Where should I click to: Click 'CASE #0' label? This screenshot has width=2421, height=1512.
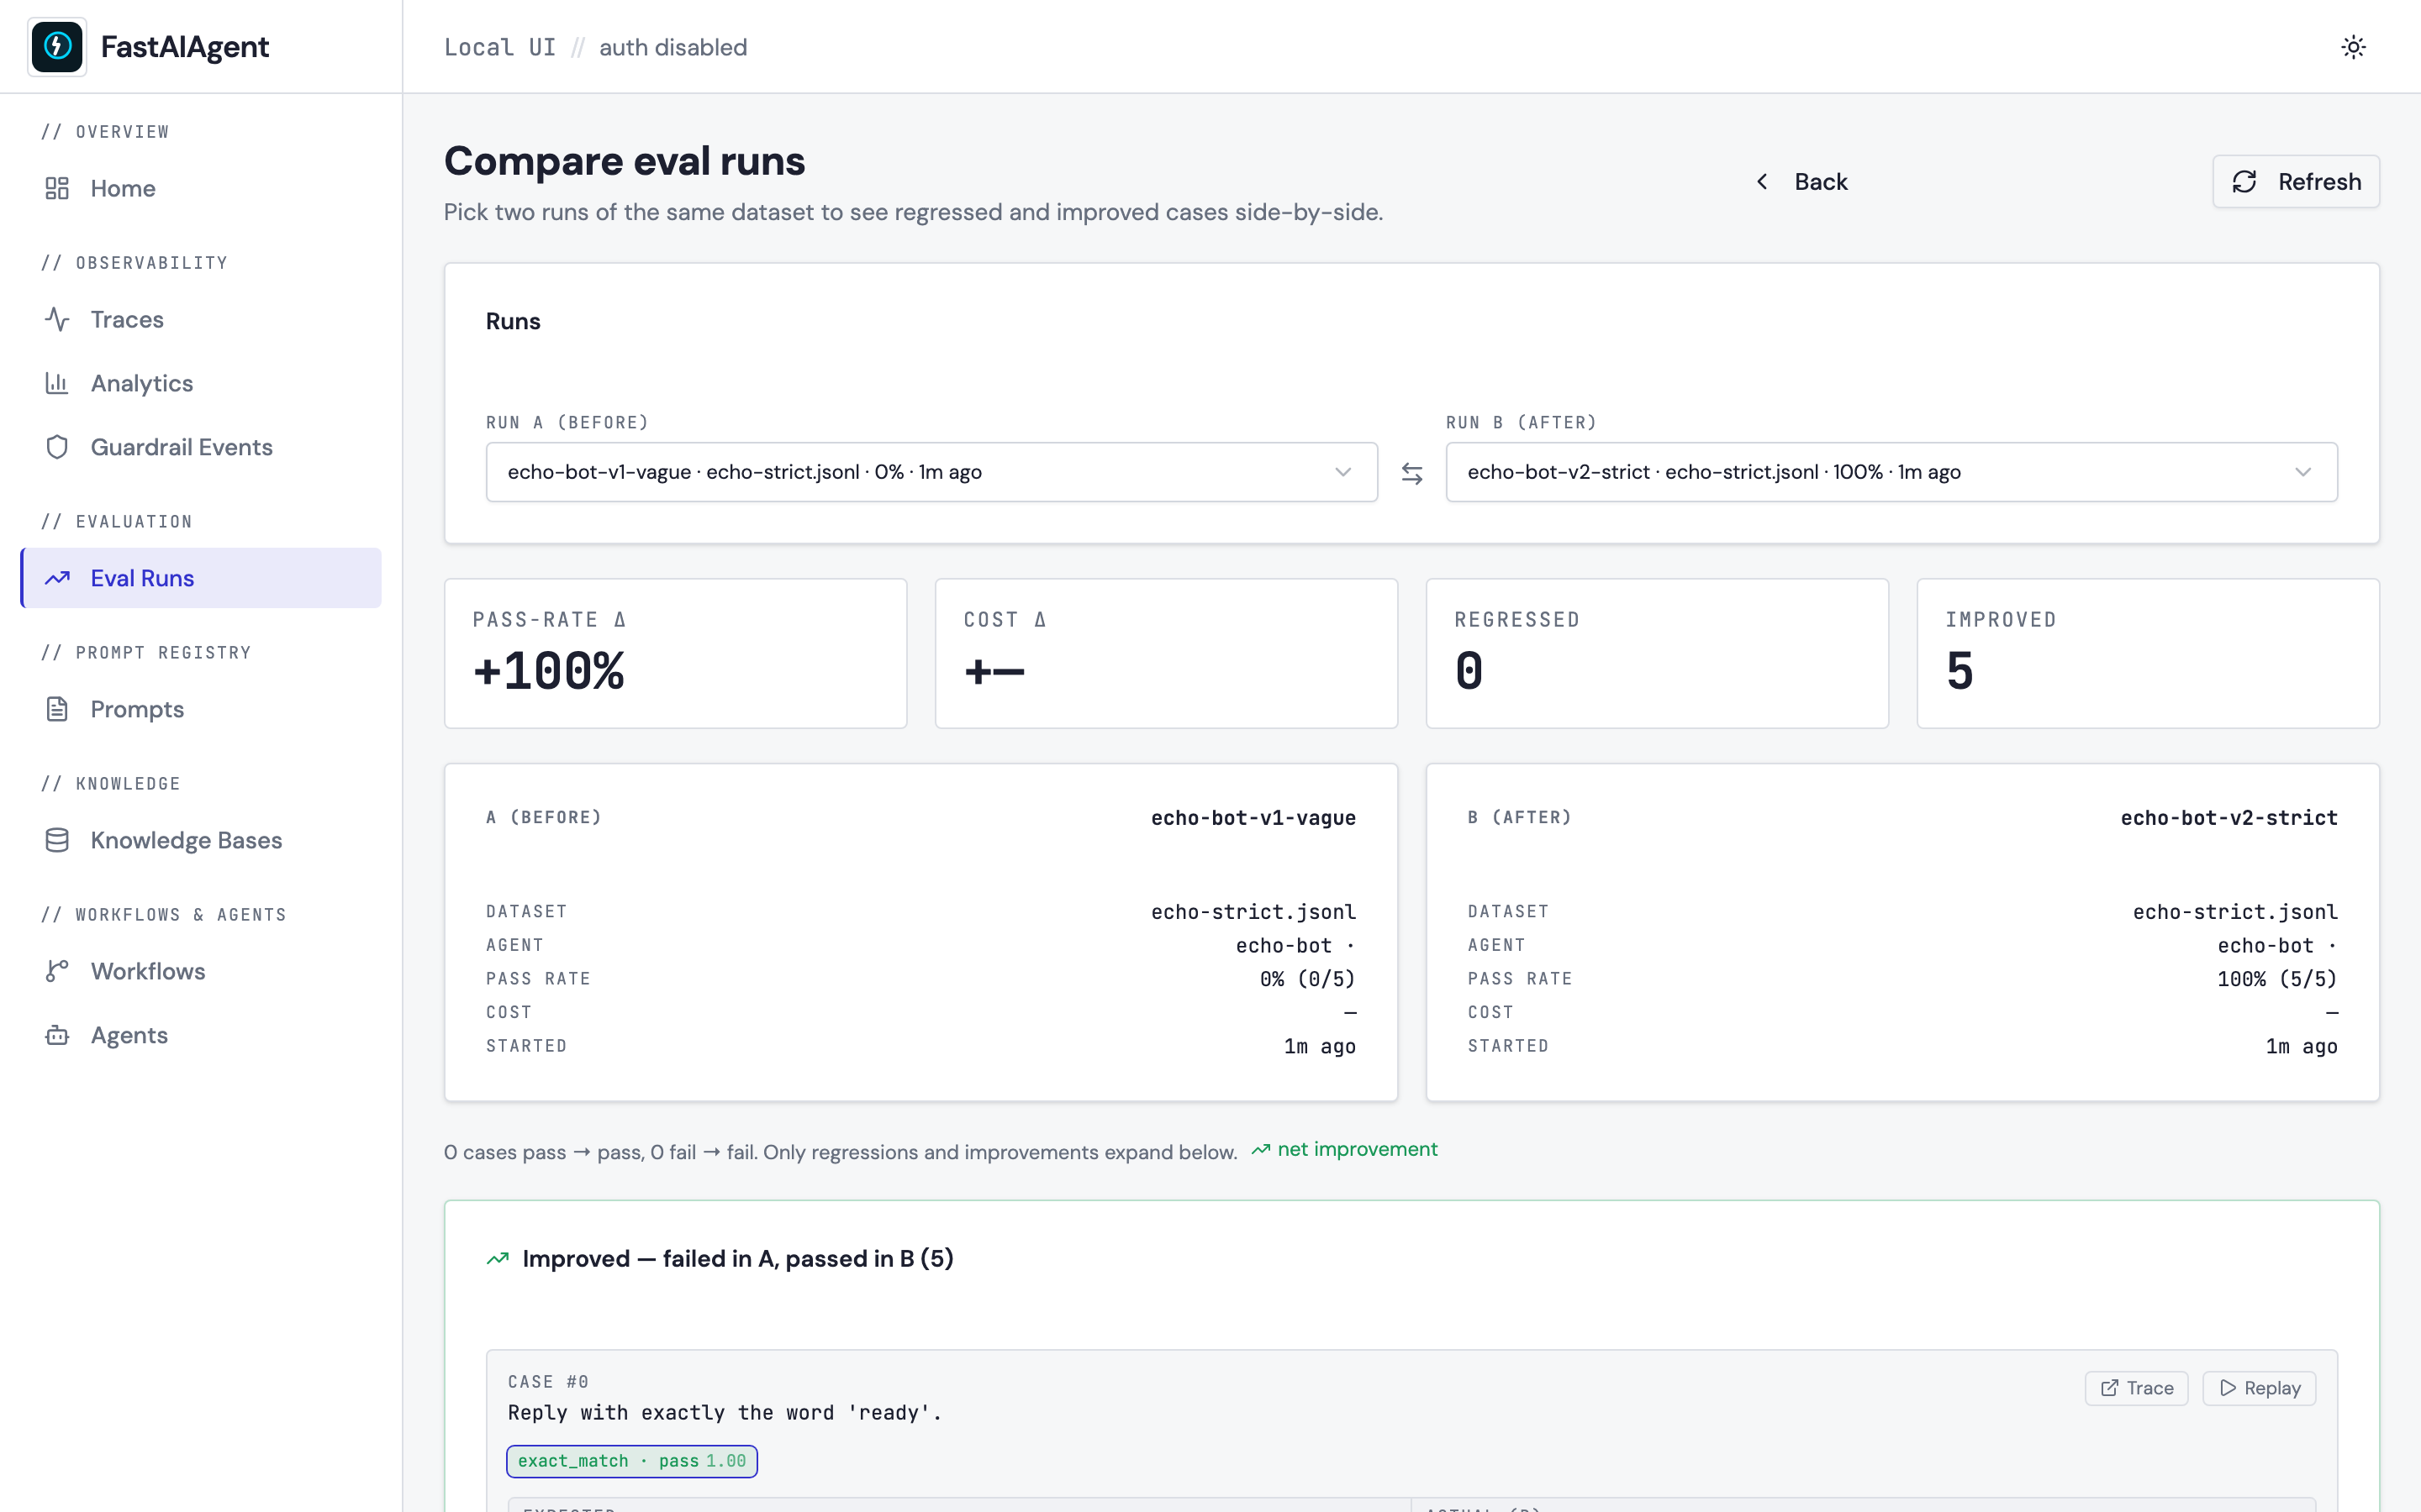pyautogui.click(x=548, y=1382)
